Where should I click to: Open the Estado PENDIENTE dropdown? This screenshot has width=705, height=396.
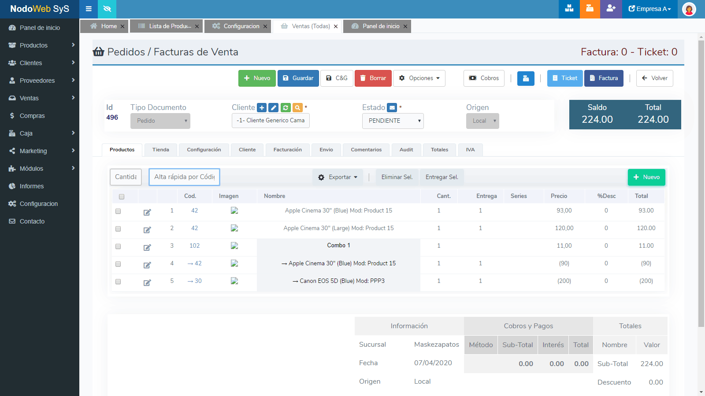click(x=393, y=121)
